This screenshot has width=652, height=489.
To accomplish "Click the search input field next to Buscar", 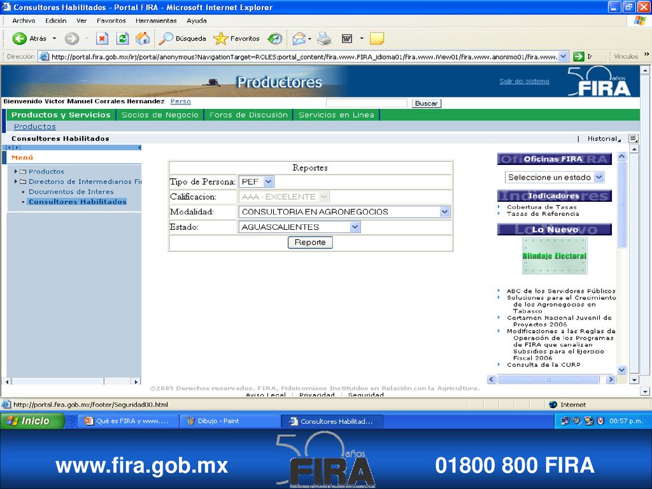I will (x=366, y=103).
